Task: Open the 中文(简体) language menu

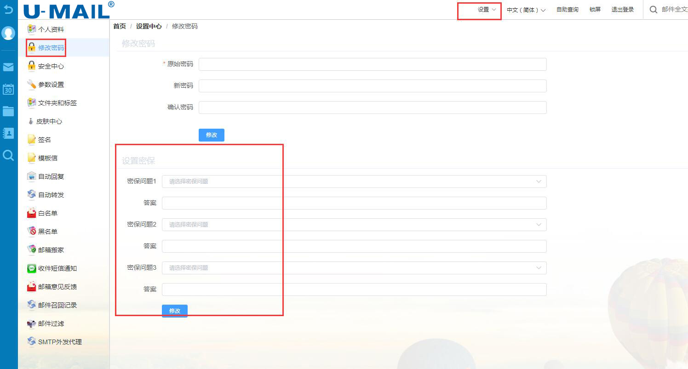Action: coord(526,10)
